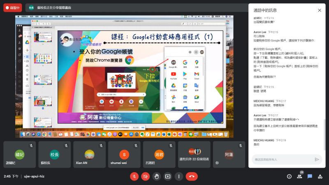Close the in-call messages panel

(x=320, y=10)
